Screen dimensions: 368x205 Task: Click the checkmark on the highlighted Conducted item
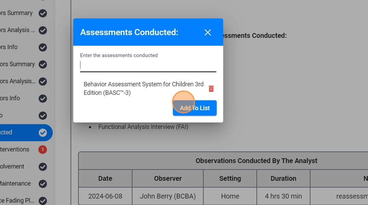[42, 132]
